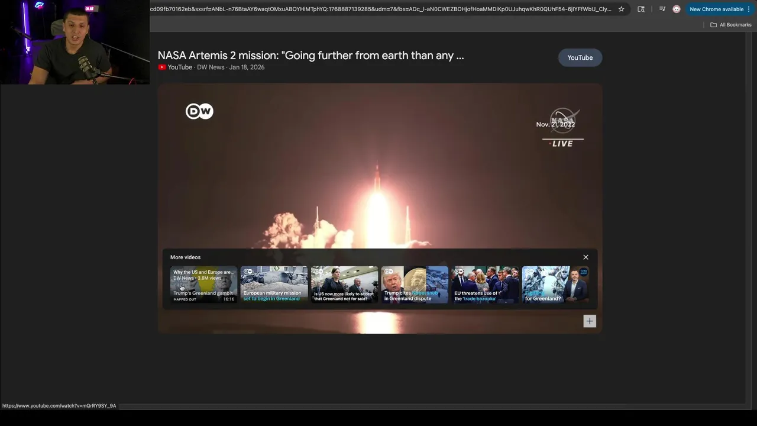Open the Chrome profile avatar
The height and width of the screenshot is (426, 757).
(677, 9)
